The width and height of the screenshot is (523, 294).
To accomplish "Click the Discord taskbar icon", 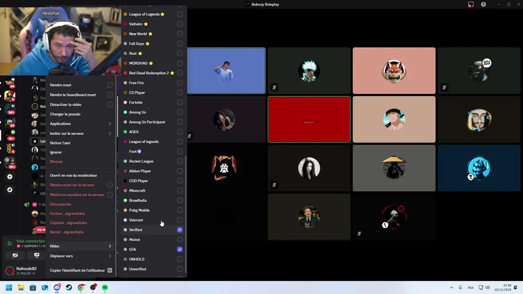I will pos(57,288).
